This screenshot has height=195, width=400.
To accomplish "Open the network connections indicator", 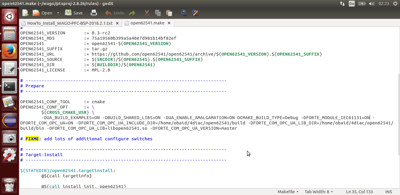I will click(x=342, y=4).
